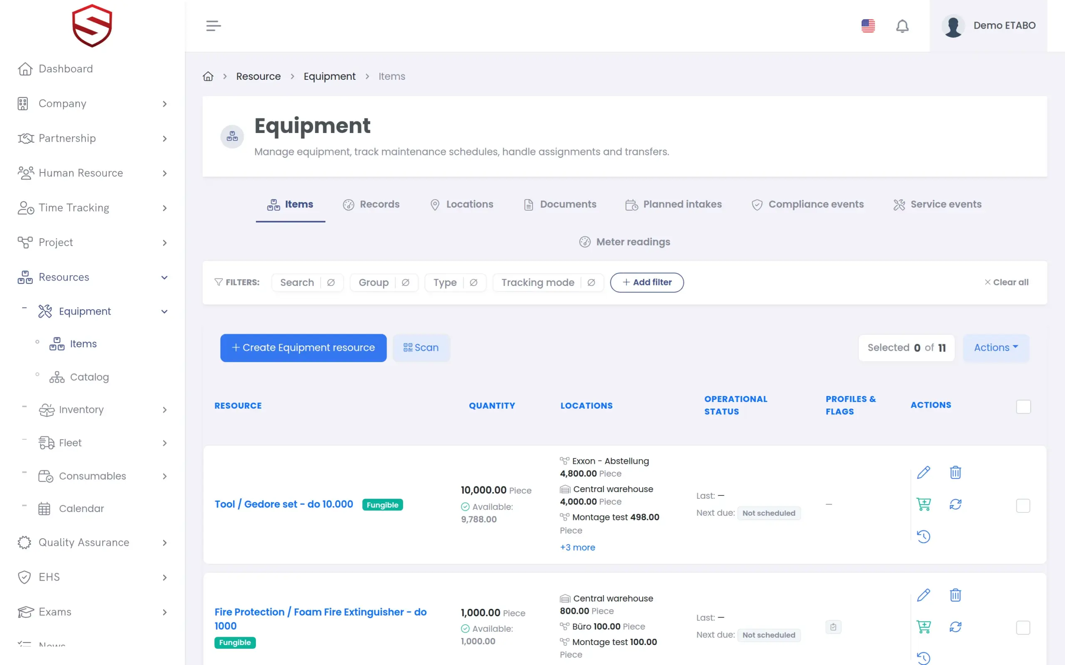This screenshot has width=1065, height=665.
Task: Click the company shield logo
Action: 92,25
